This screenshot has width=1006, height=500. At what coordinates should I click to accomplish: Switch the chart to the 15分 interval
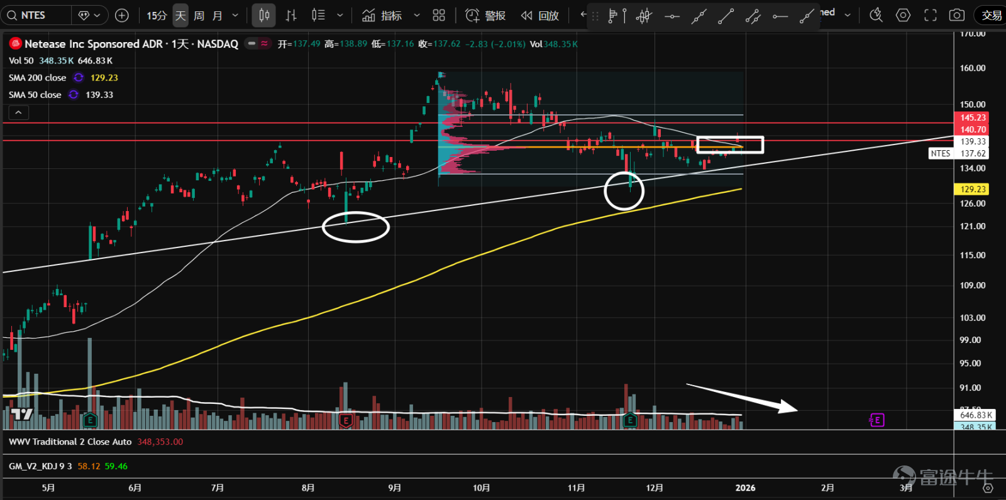pos(157,15)
